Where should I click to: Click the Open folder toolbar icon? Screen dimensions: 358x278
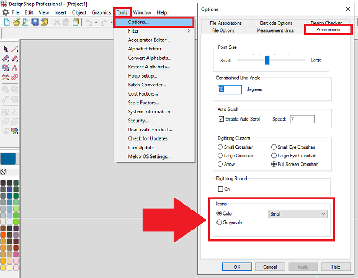coord(16,22)
